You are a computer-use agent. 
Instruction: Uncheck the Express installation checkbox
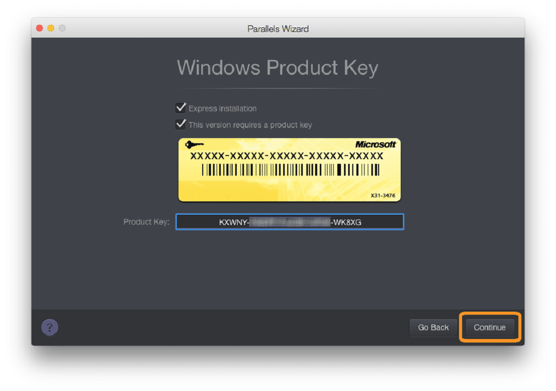pyautogui.click(x=181, y=108)
